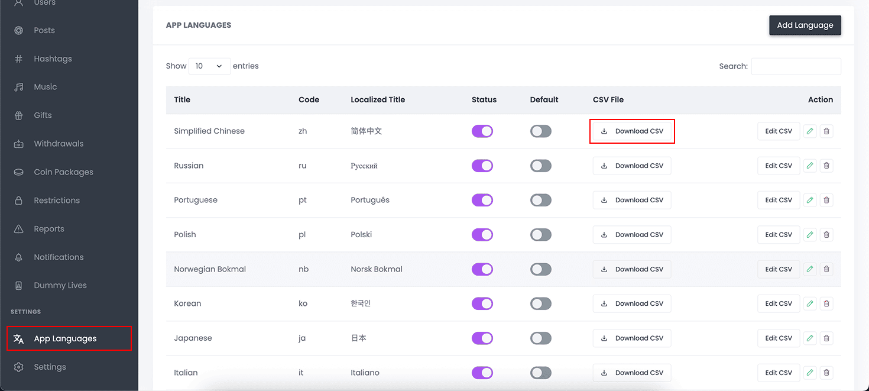Click the trash delete icon for Italian
Viewport: 869px width, 391px height.
tap(826, 373)
